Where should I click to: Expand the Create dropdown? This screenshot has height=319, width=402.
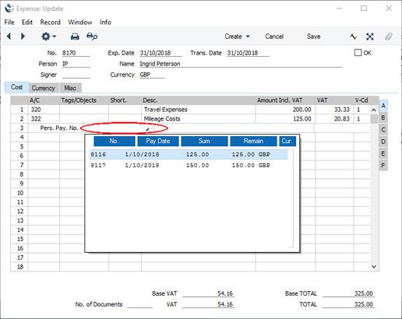(237, 37)
